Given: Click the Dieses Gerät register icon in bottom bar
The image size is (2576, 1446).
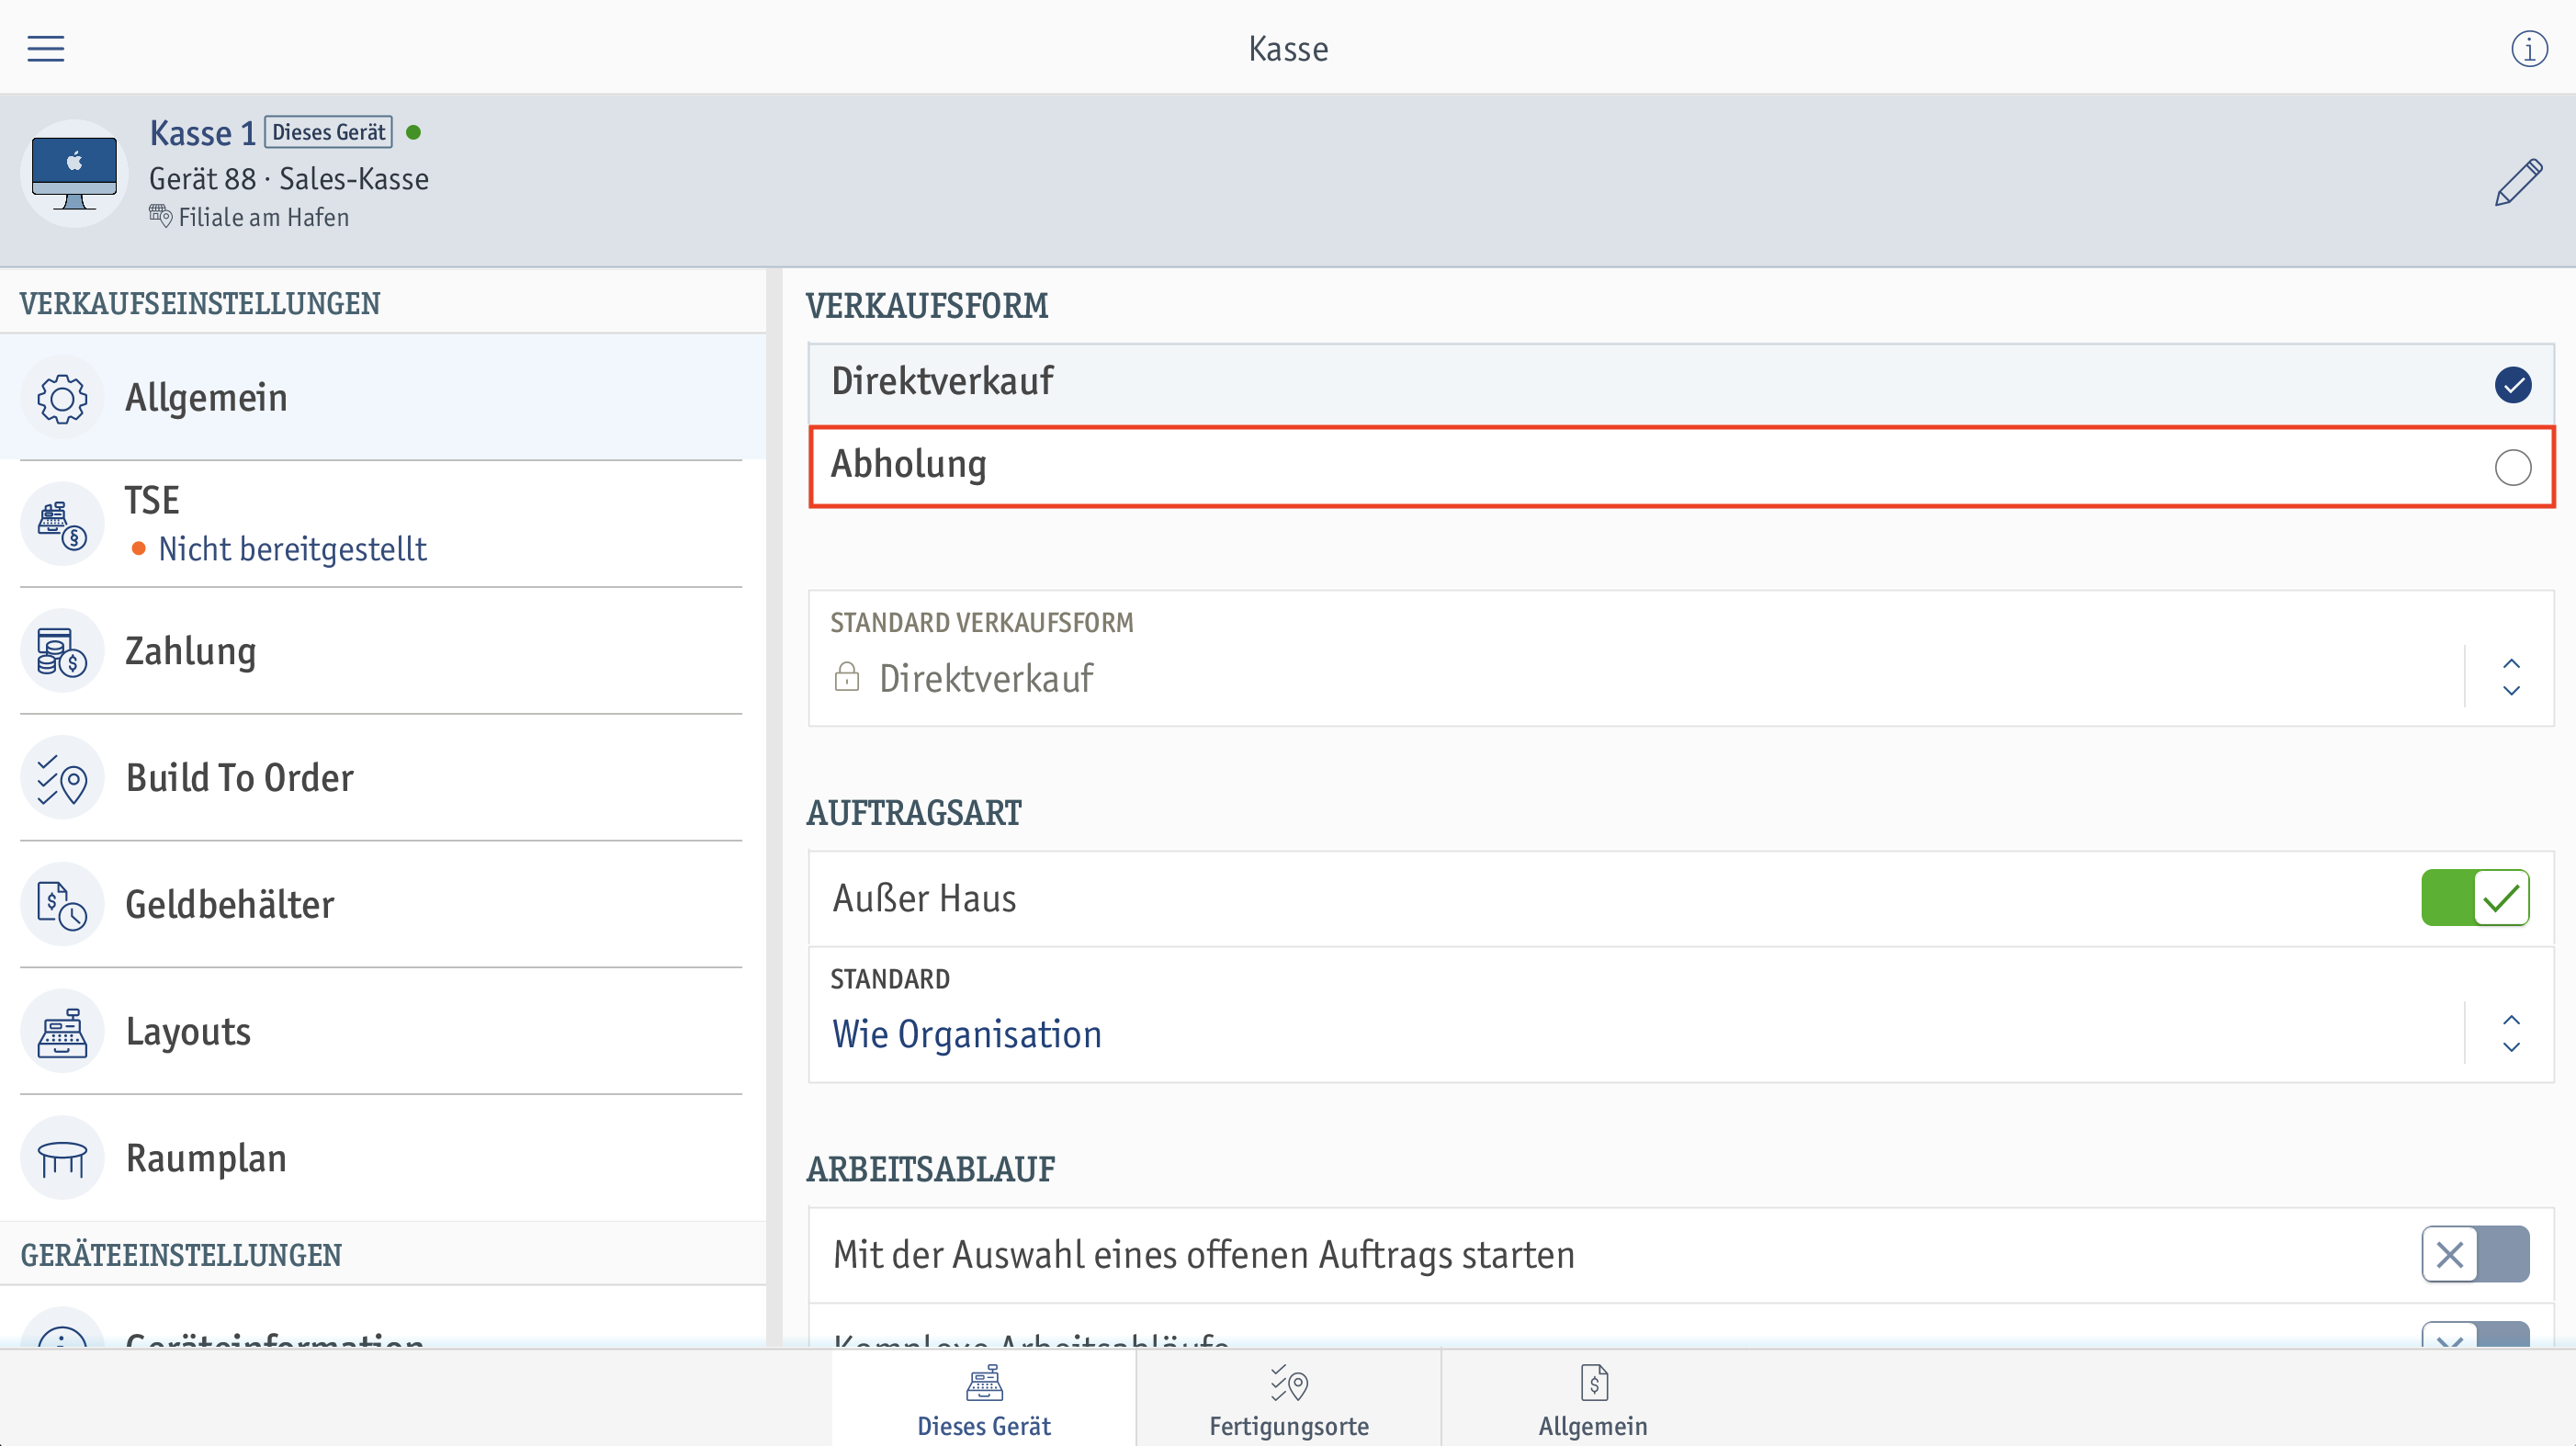Looking at the screenshot, I should click(x=984, y=1383).
